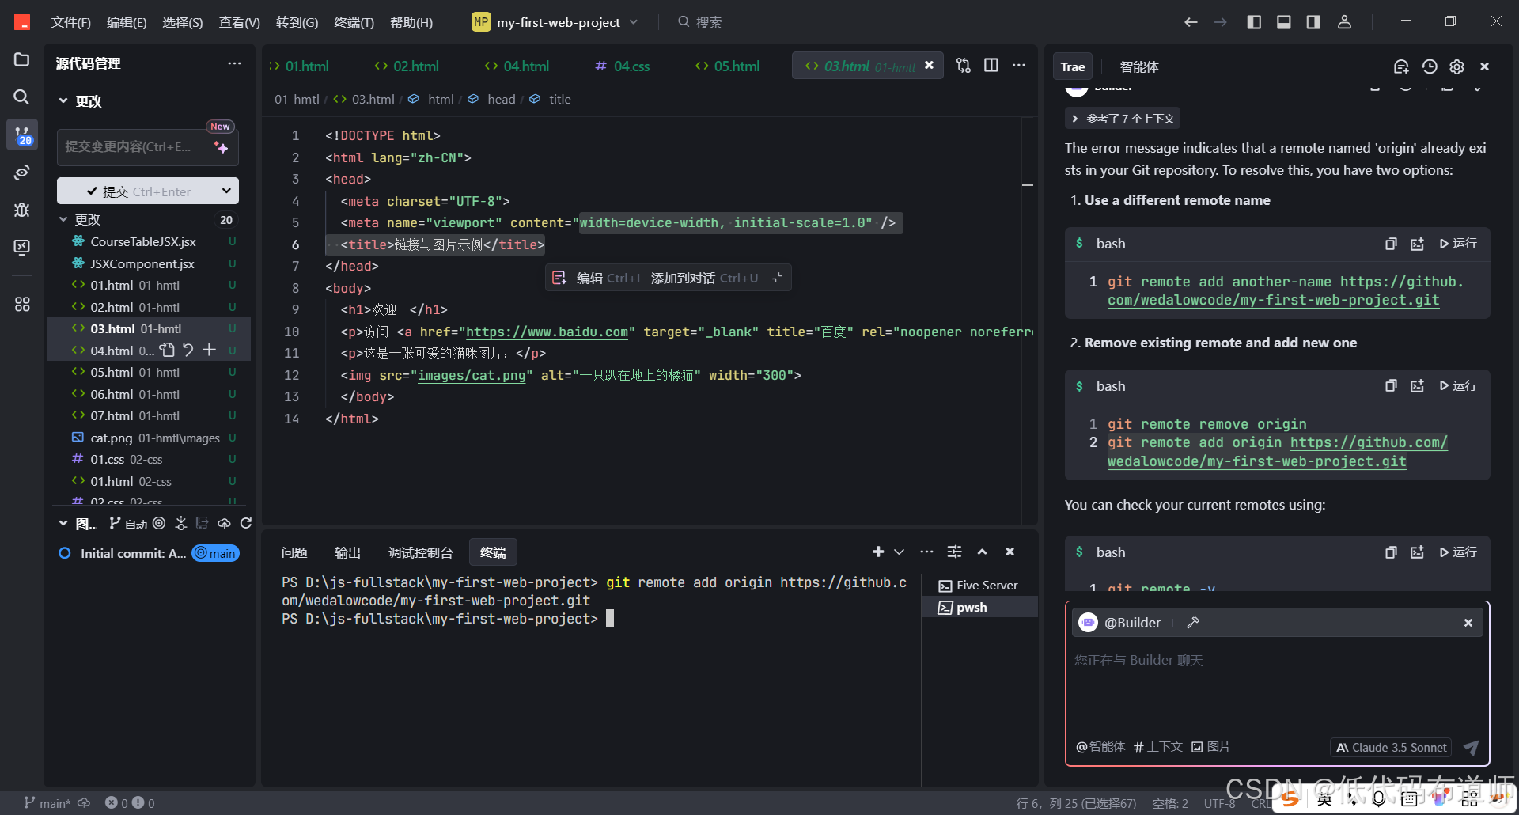Navigate back with the left arrow
The height and width of the screenshot is (815, 1519).
(x=1191, y=22)
